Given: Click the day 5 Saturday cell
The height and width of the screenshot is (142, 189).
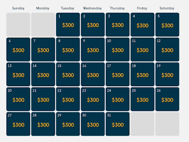Looking at the screenshot, I should [x=167, y=25].
